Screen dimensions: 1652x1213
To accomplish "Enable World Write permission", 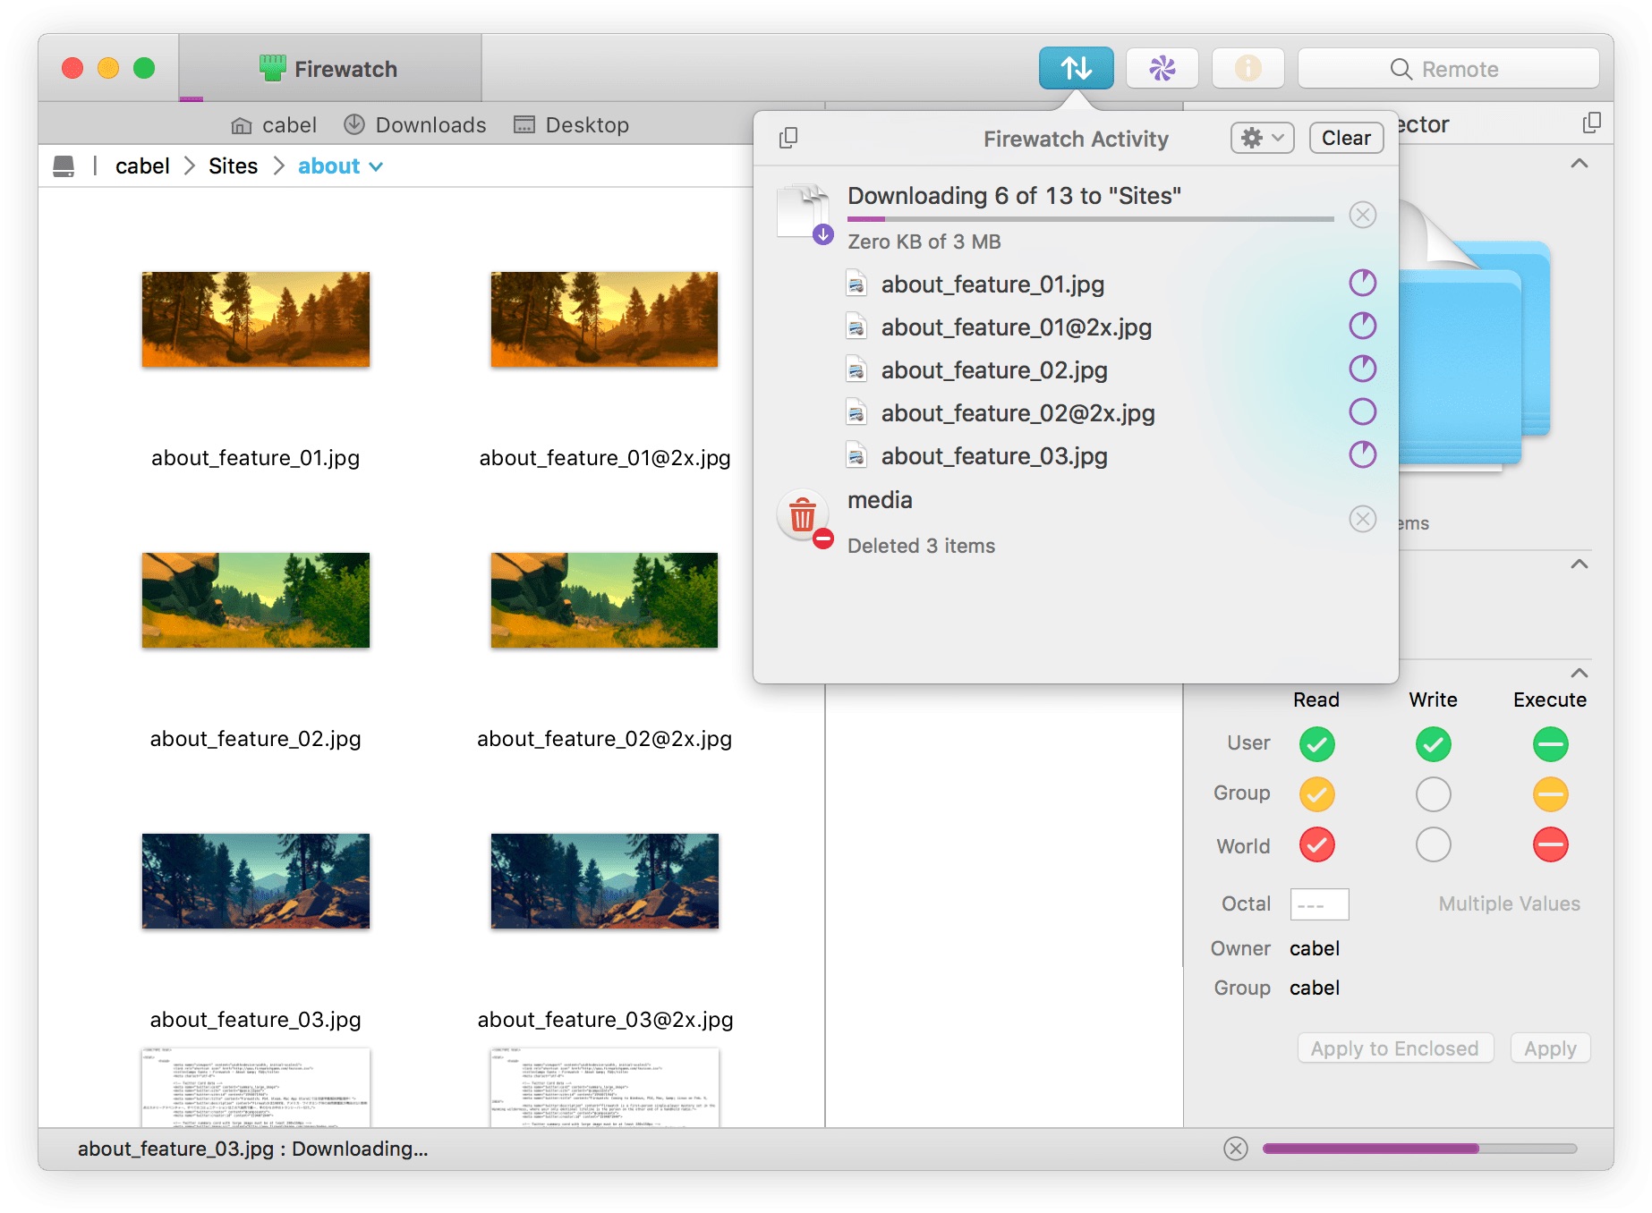I will coord(1433,844).
